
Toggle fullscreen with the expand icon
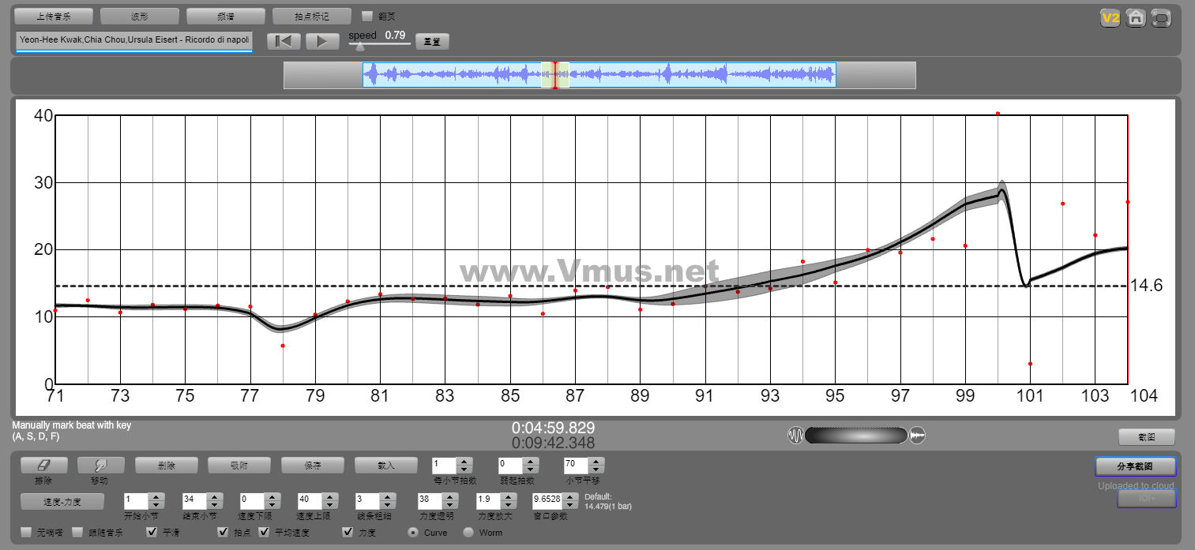[x=1161, y=17]
